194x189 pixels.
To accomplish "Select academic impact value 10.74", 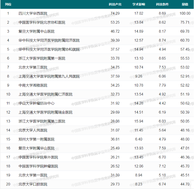I will [x=139, y=67].
